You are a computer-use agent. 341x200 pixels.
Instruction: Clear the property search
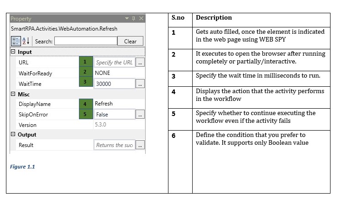pos(130,41)
